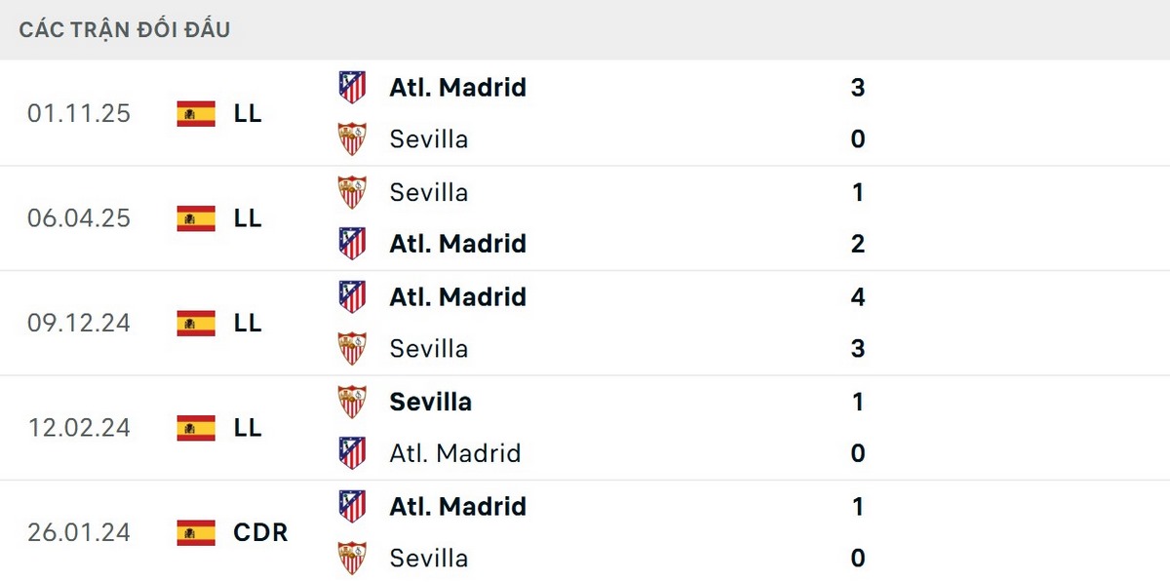Select the score 3 of the 01.11.25 match
This screenshot has height=582, width=1170.
coord(857,87)
